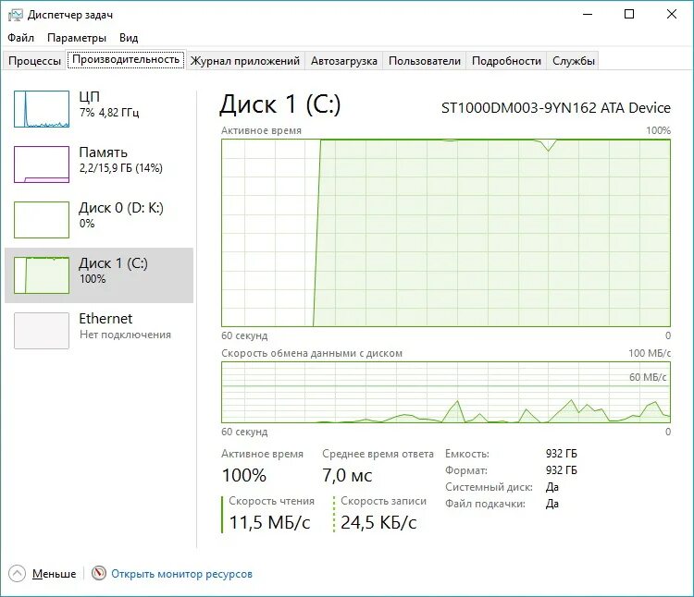Image resolution: width=694 pixels, height=597 pixels.
Task: Select Диск 1 (C:) item
Action: pyautogui.click(x=99, y=274)
